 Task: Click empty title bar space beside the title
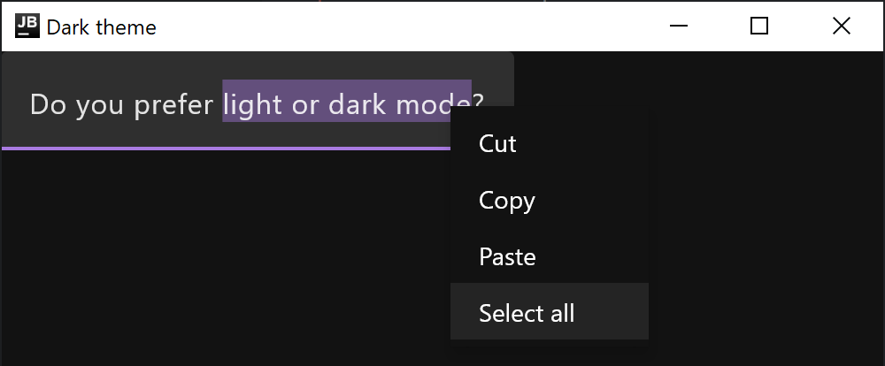point(398,27)
